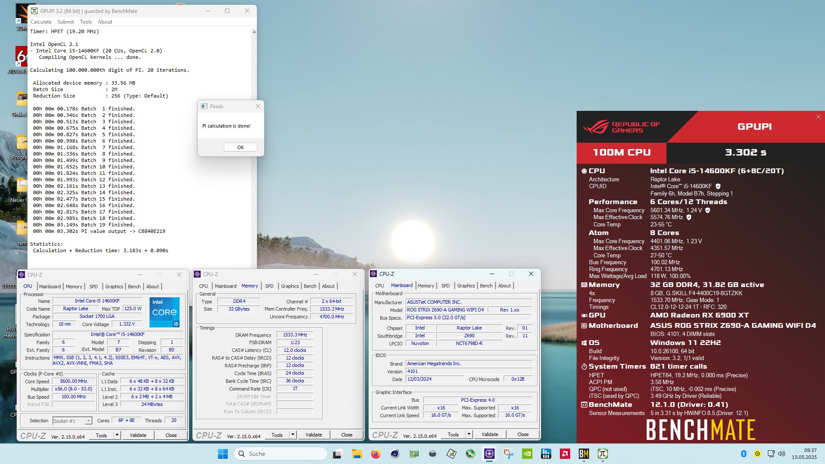The height and width of the screenshot is (464, 825).
Task: Open GPUPI pi icon in taskbar
Action: (x=603, y=454)
